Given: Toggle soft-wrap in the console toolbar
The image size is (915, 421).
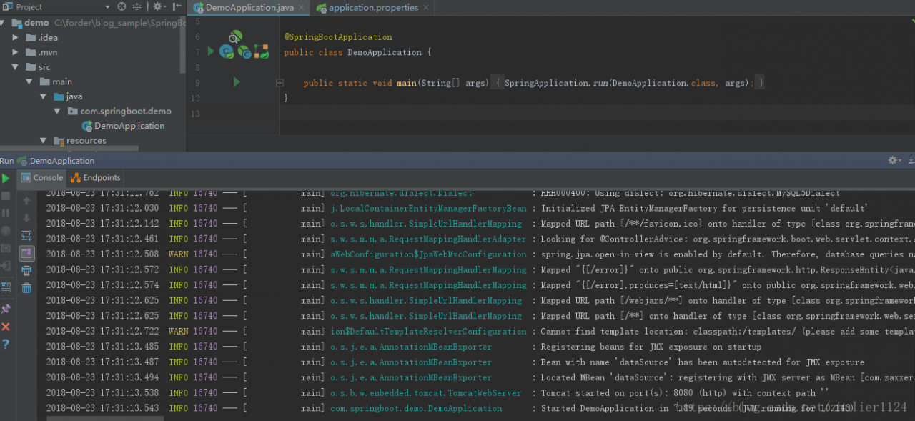Looking at the screenshot, I should [x=26, y=235].
